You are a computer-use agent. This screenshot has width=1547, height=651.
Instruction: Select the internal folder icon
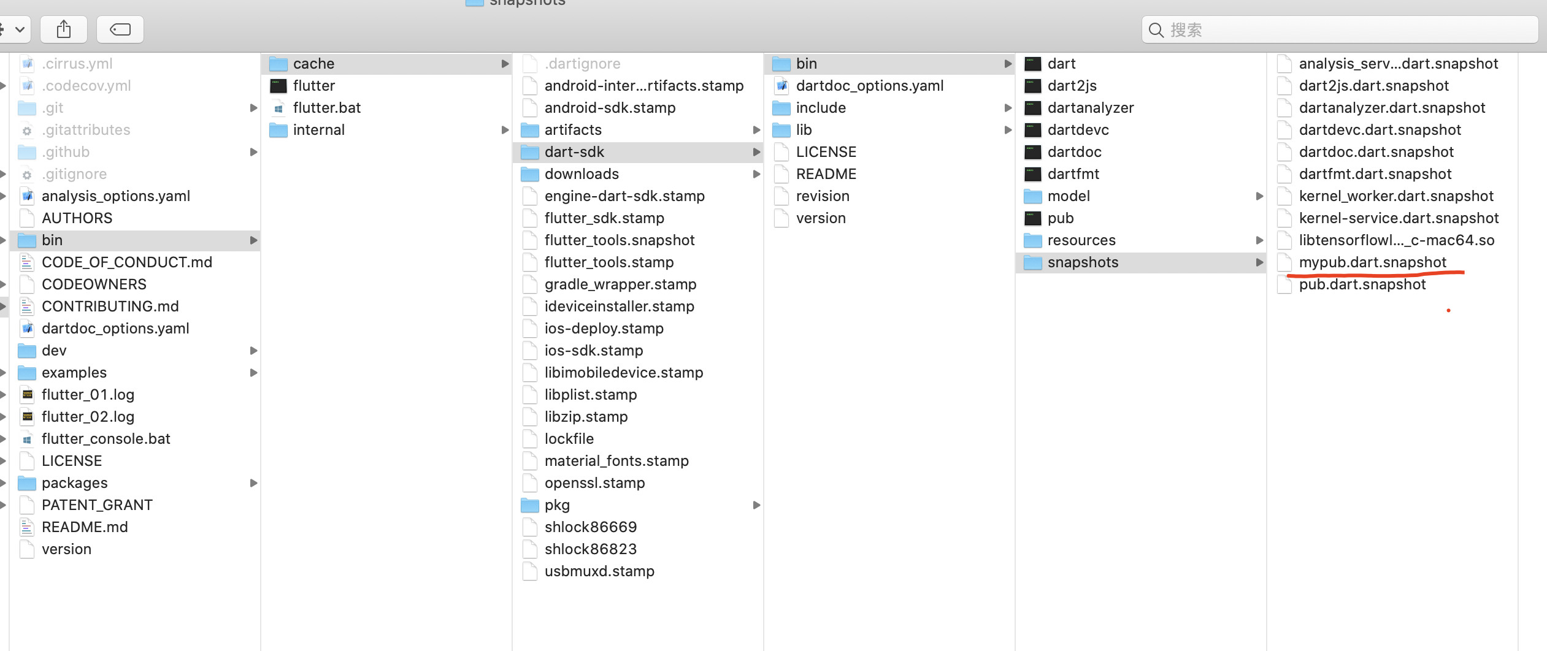point(278,130)
